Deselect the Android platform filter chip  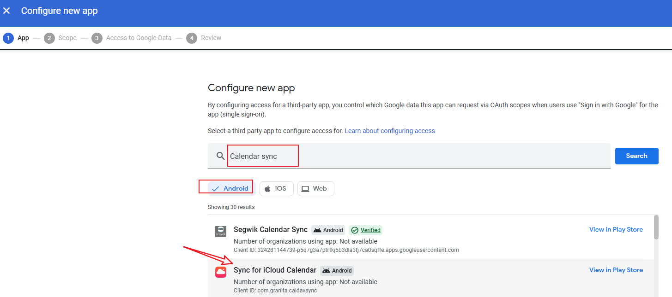click(x=230, y=188)
